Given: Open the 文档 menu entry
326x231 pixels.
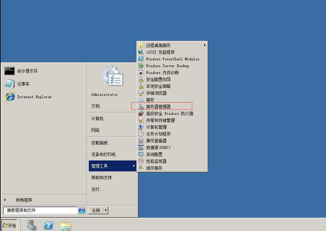Looking at the screenshot, I should click(x=113, y=106).
